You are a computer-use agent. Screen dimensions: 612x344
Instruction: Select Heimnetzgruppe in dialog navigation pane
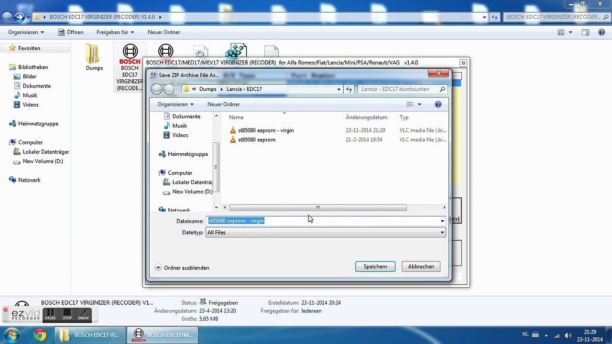tap(183, 154)
